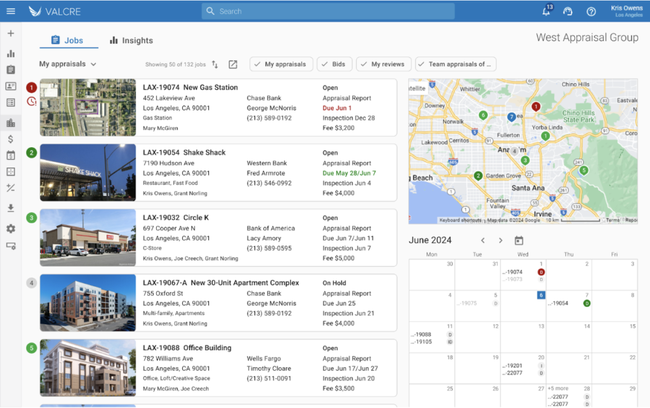Open the contact card icon in sidebar

(x=11, y=86)
